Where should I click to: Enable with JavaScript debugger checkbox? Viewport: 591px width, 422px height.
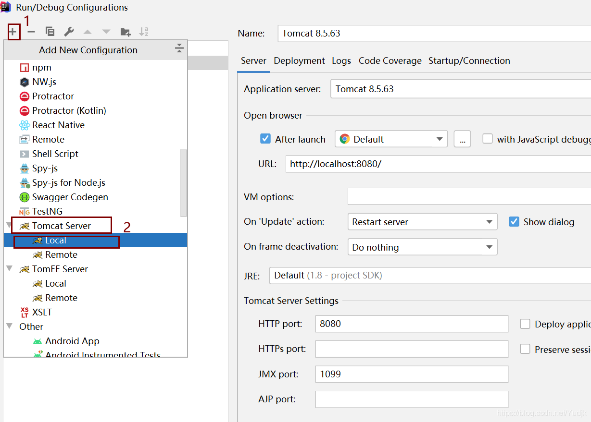coord(488,139)
